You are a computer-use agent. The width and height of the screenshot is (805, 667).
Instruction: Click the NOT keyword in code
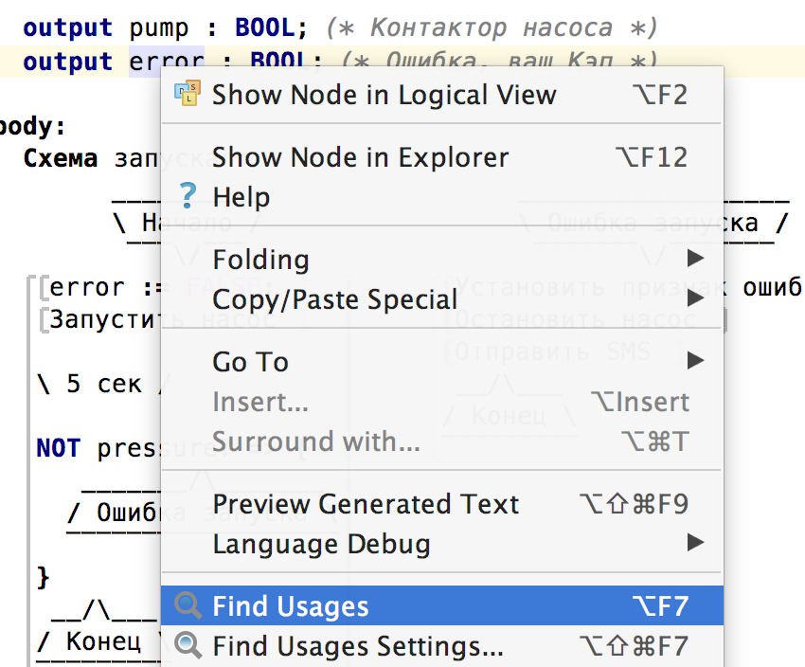pyautogui.click(x=59, y=448)
